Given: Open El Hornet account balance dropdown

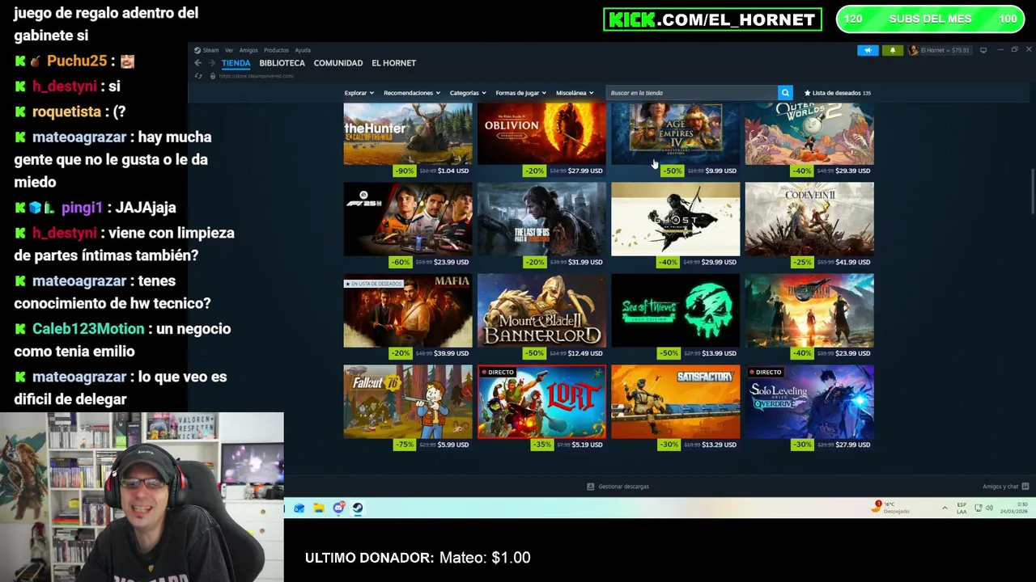Looking at the screenshot, I should (945, 50).
